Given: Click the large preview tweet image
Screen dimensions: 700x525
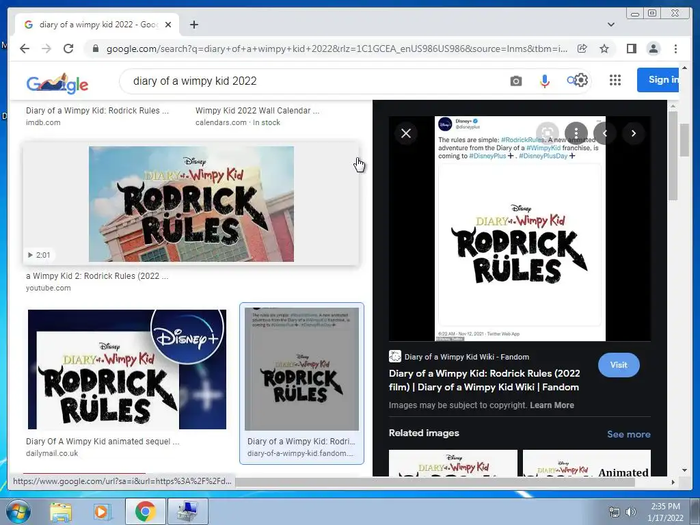Looking at the screenshot, I should tap(520, 228).
